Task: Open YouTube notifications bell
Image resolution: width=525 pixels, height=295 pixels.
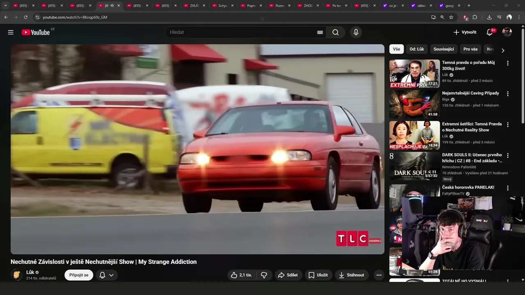Action: click(x=489, y=32)
